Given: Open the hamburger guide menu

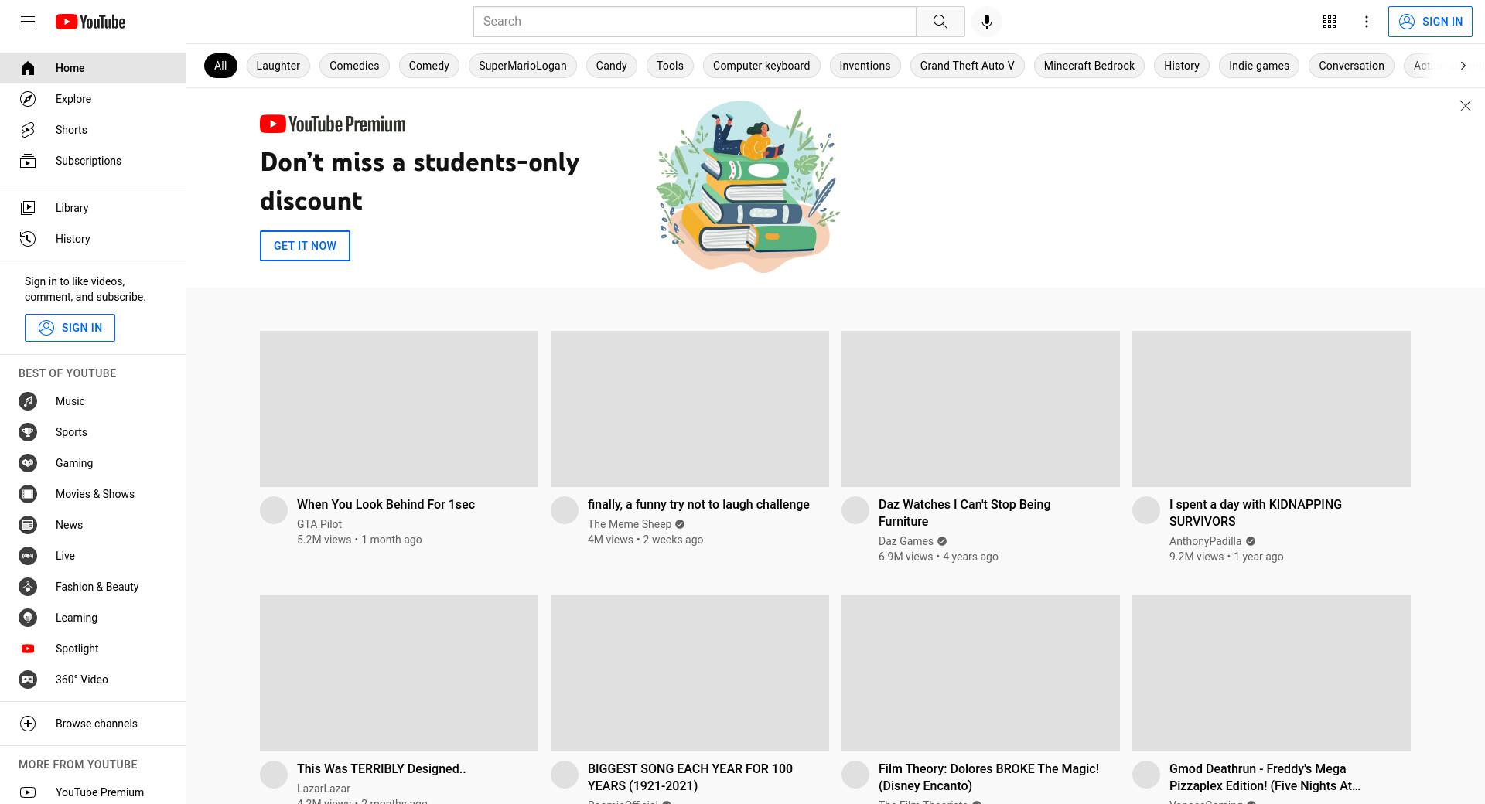Looking at the screenshot, I should (28, 22).
